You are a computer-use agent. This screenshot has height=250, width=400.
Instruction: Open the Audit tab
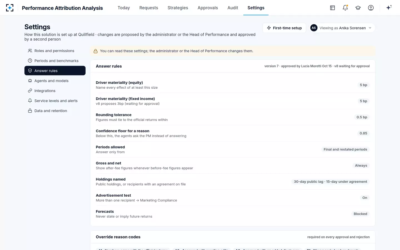point(233,8)
